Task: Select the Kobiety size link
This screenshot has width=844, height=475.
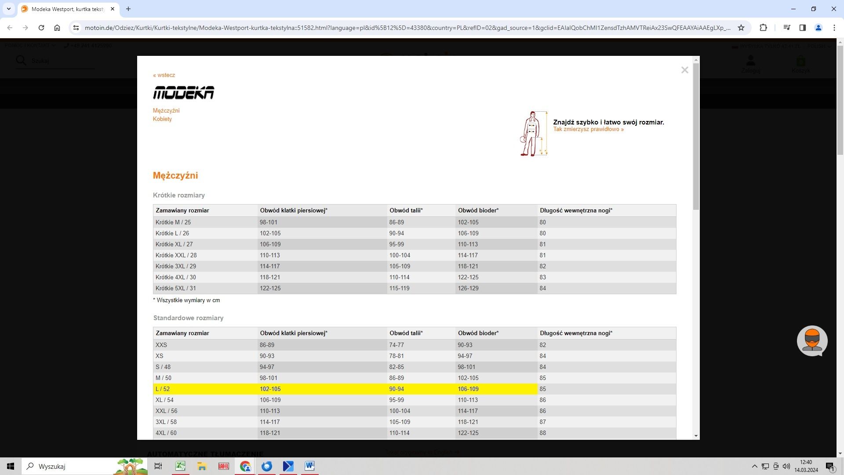Action: [x=162, y=119]
